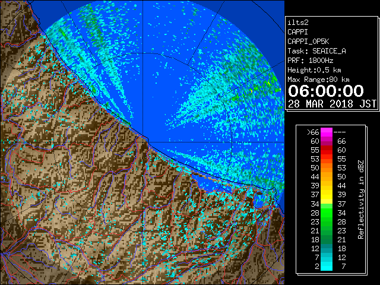Click the 'ilts2' station label

coord(298,23)
